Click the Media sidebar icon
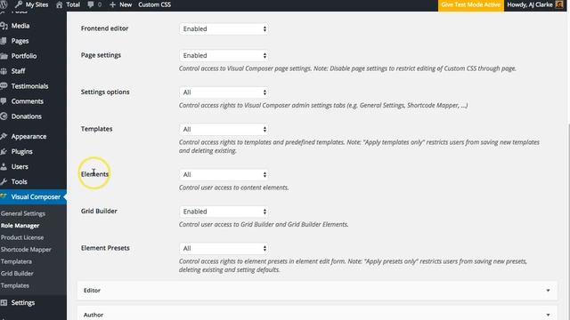The image size is (570, 320). [x=4, y=26]
